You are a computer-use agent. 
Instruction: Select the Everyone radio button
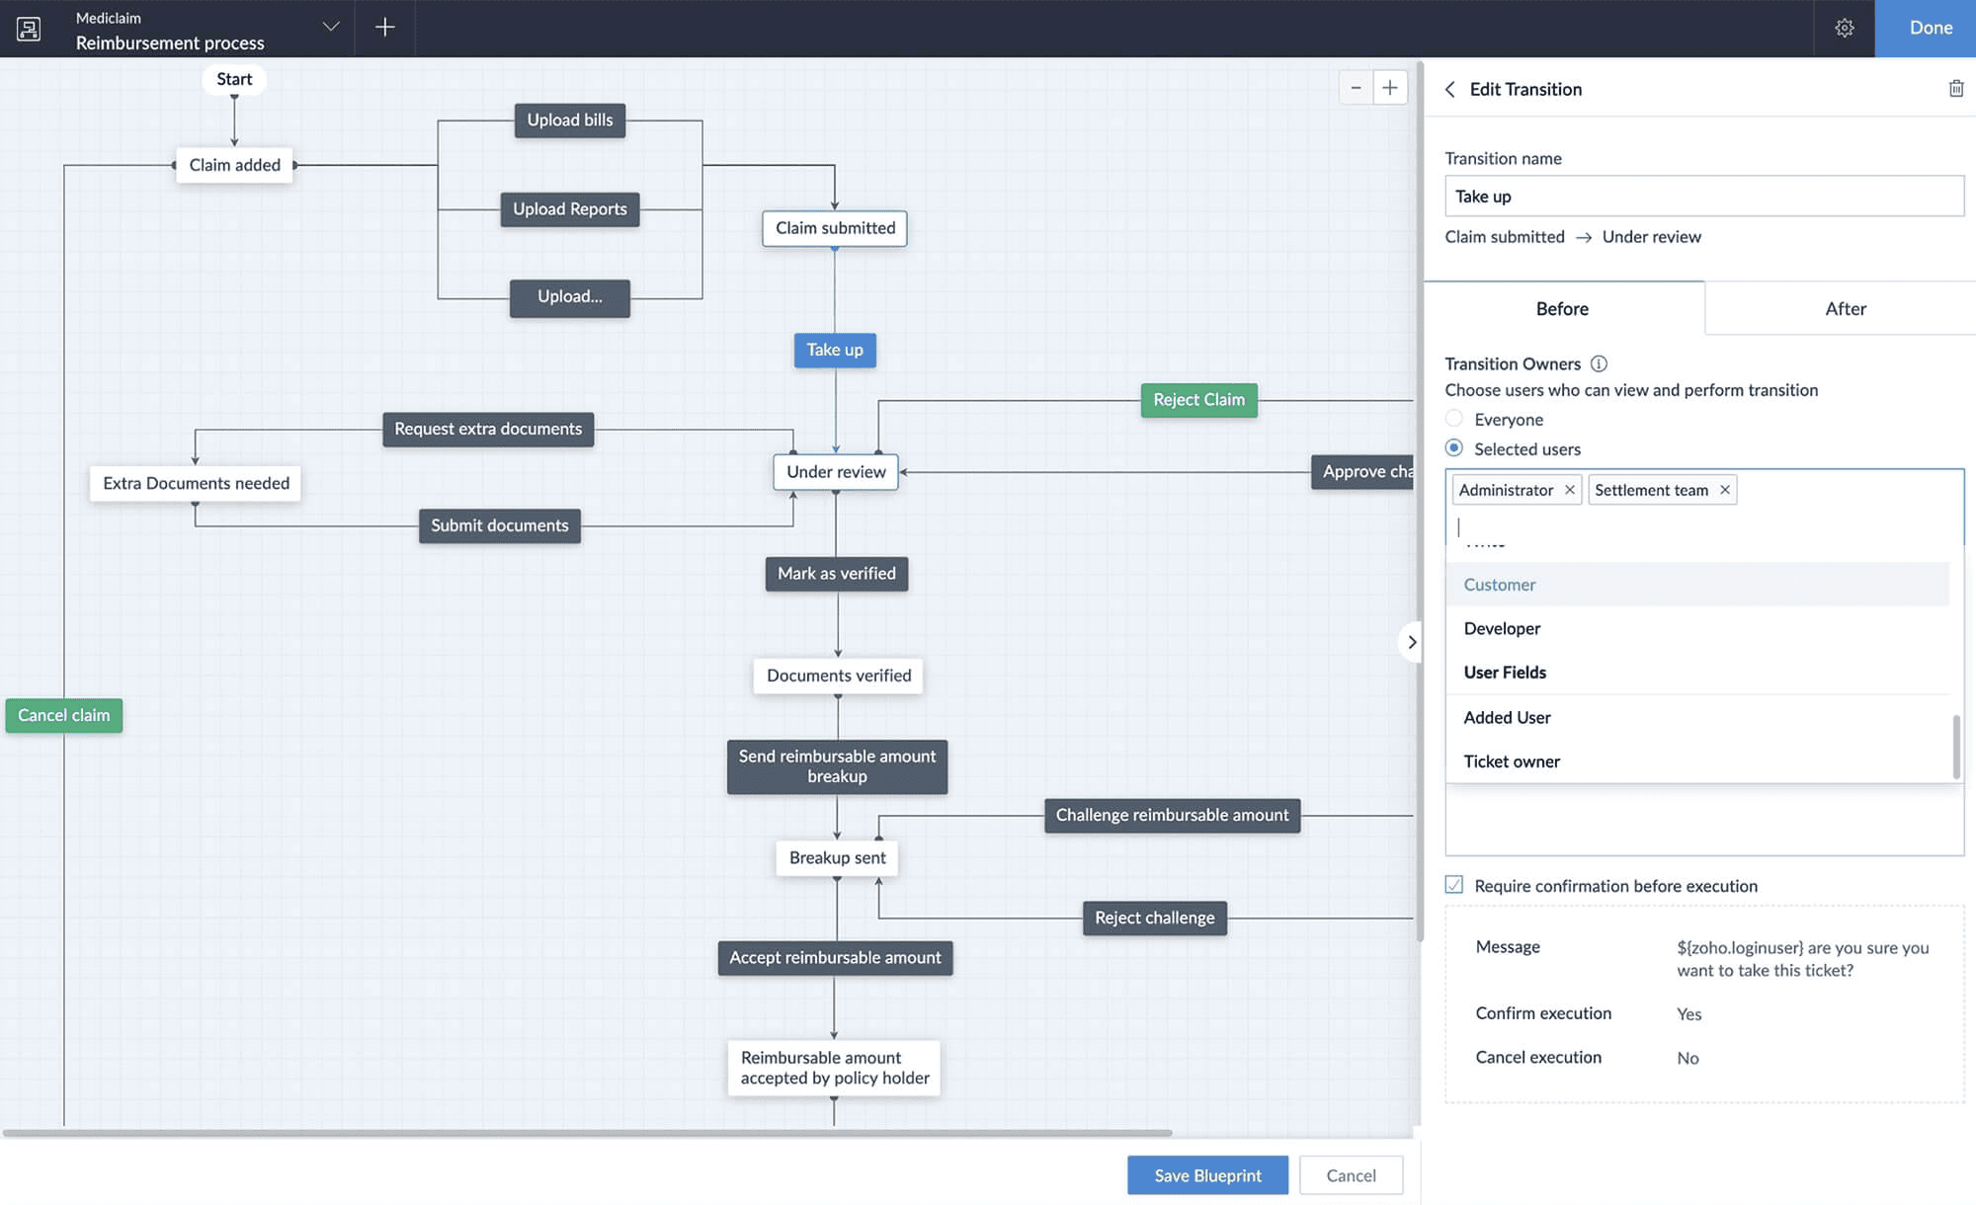pyautogui.click(x=1454, y=418)
